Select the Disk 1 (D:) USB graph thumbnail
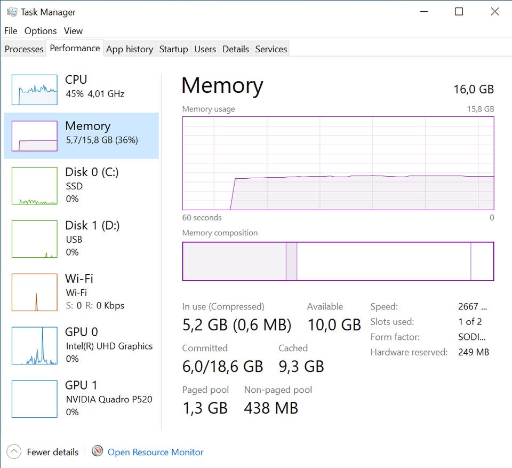Image resolution: width=512 pixels, height=468 pixels. pyautogui.click(x=35, y=239)
